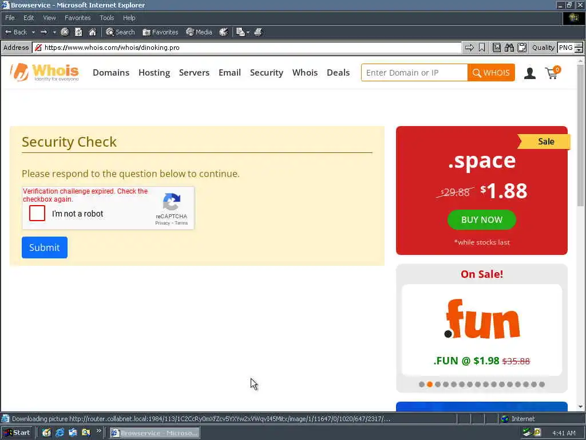This screenshot has height=440, width=586.
Task: Click the .fun sale banner image
Action: point(482,319)
